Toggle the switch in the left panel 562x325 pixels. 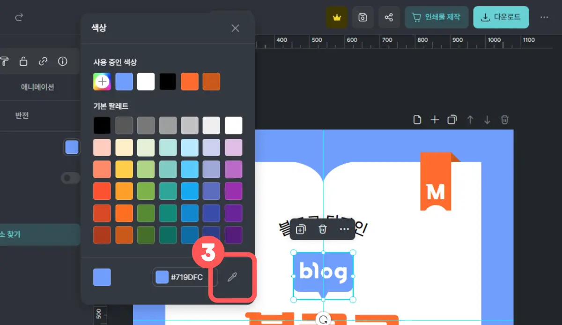71,178
